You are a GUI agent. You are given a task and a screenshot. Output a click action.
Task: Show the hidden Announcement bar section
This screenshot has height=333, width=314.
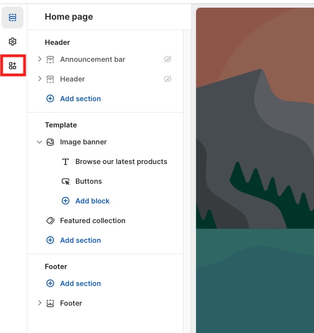pos(168,59)
